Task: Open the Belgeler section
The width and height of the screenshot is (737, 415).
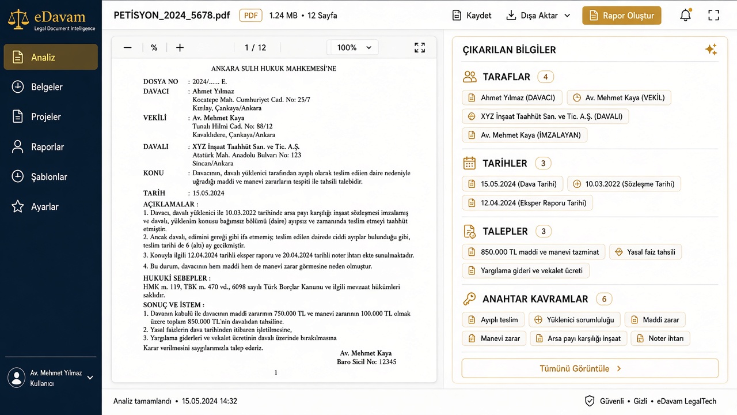Action: 51,87
